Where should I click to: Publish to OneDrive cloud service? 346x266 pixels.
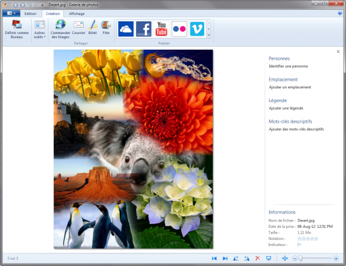(126, 29)
